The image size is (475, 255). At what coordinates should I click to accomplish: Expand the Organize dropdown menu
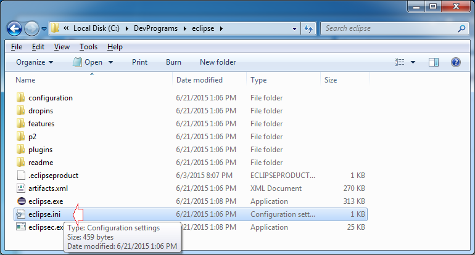click(35, 62)
